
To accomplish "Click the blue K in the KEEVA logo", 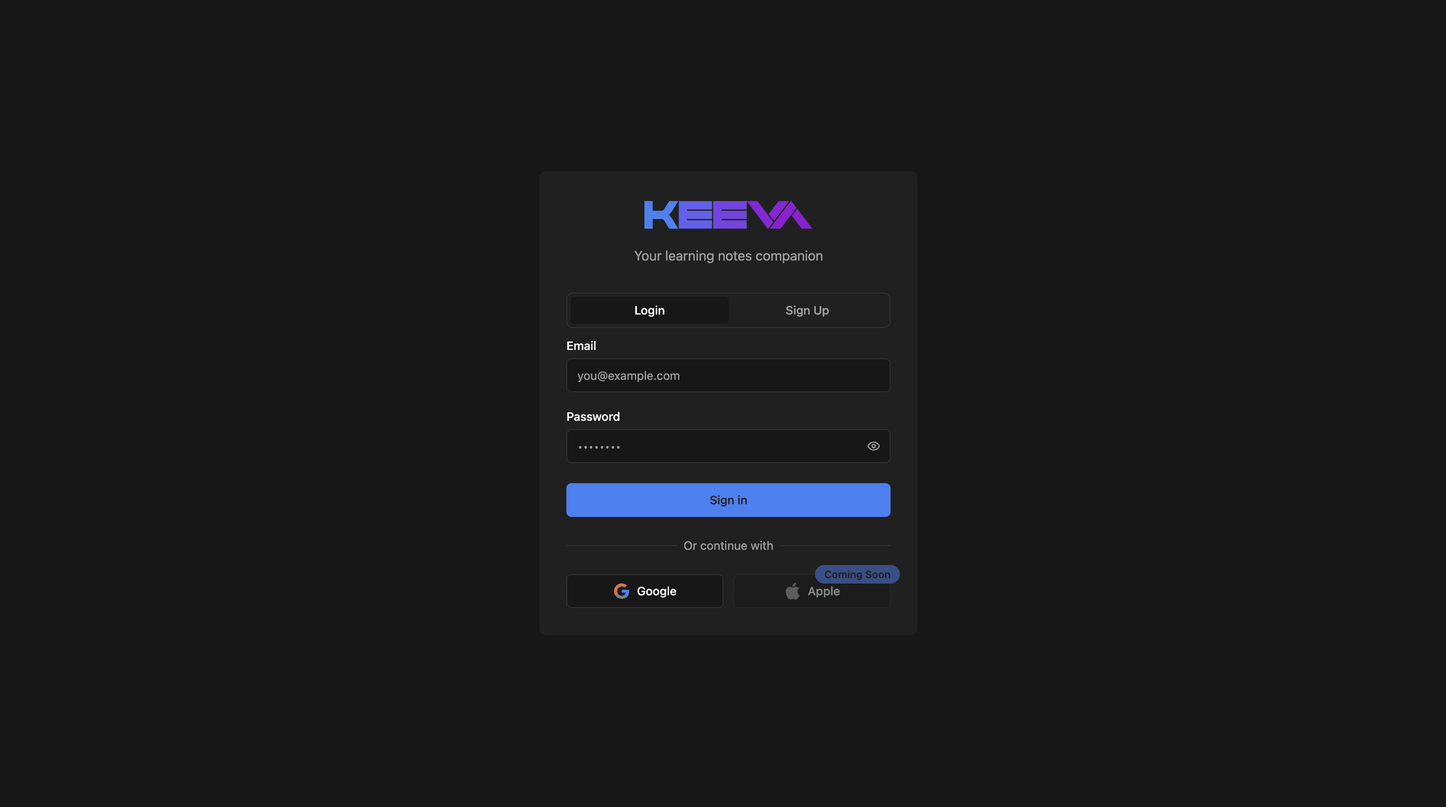I will (x=661, y=215).
